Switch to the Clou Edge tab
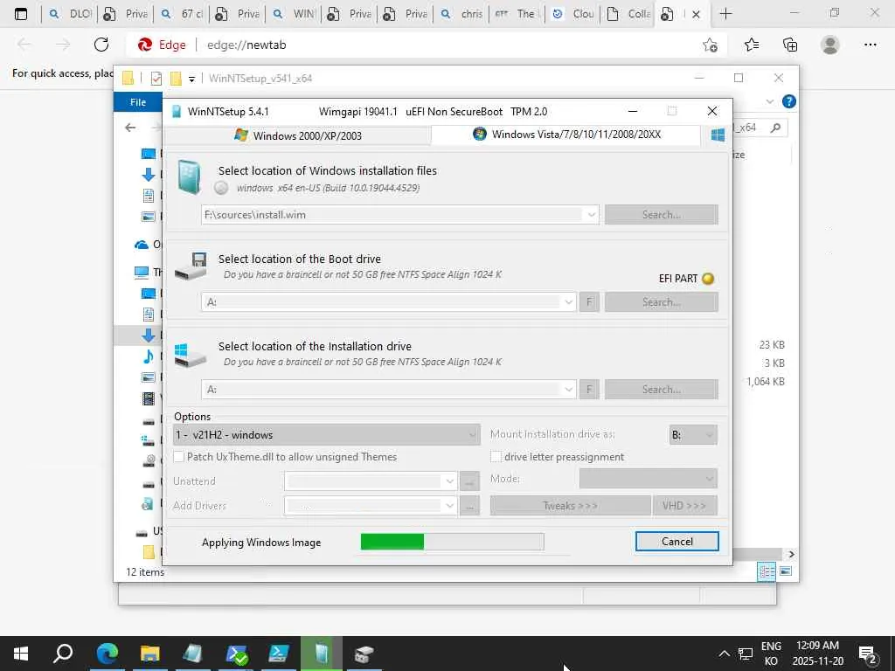Viewport: 895px width, 671px height. 573,14
